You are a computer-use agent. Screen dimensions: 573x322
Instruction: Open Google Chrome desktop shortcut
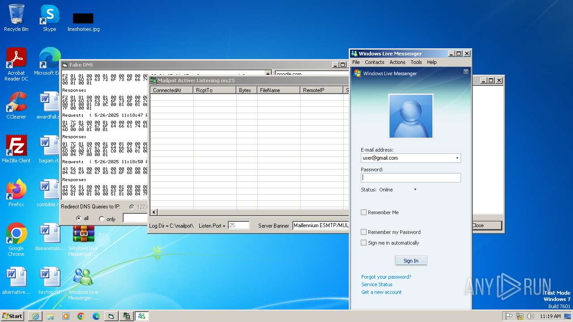[16, 240]
